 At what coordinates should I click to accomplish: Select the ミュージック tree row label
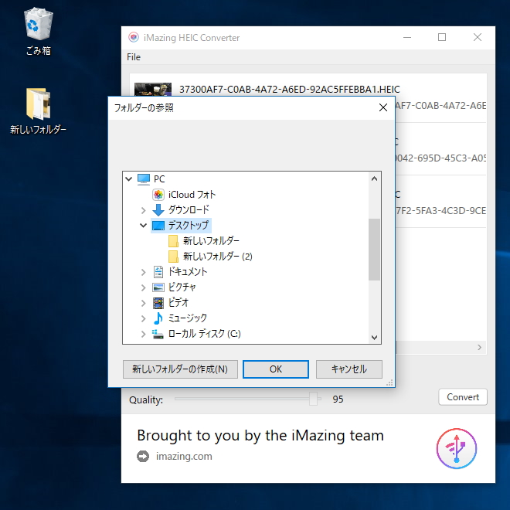[x=187, y=318]
